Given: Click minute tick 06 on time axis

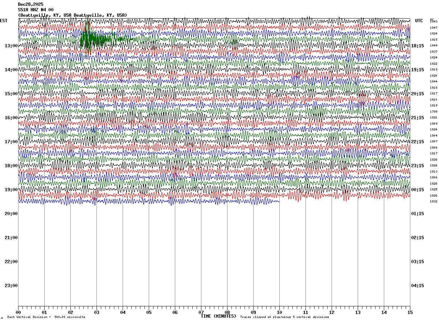Looking at the screenshot, I should 175,312.
